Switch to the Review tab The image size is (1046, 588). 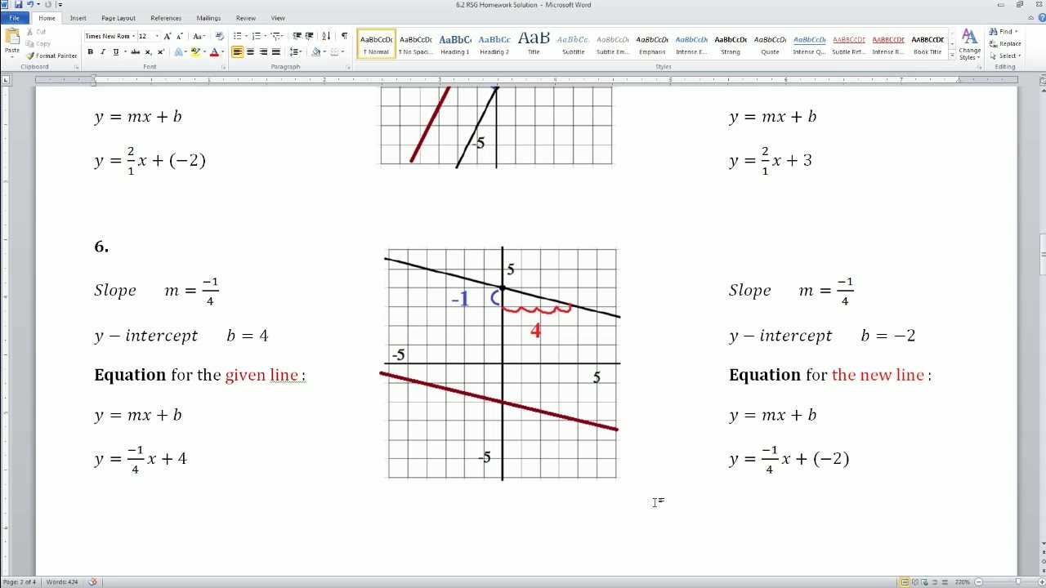point(246,18)
